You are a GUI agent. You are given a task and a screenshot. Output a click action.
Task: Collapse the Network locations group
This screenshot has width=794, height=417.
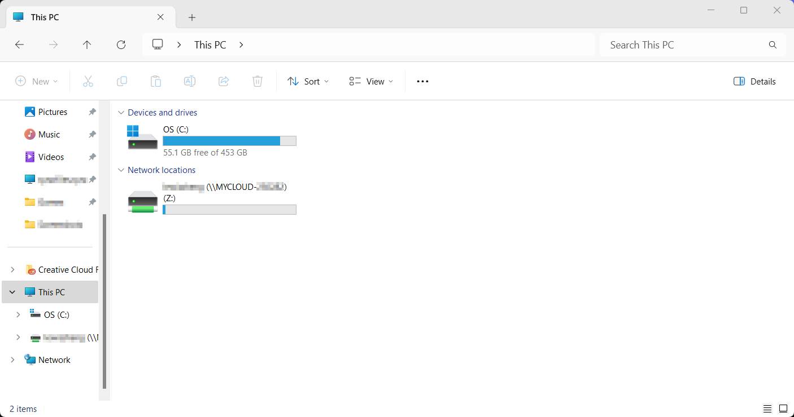click(120, 170)
